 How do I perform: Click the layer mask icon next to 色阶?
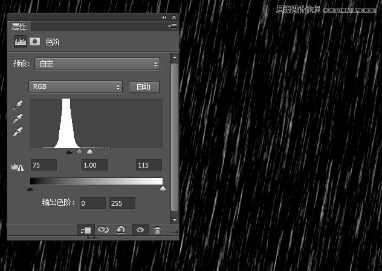click(x=35, y=42)
